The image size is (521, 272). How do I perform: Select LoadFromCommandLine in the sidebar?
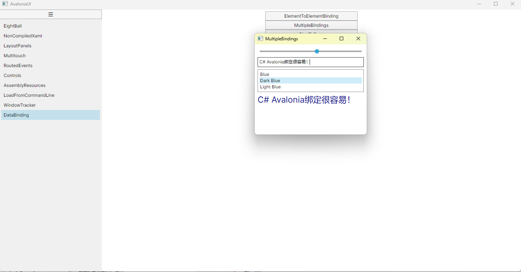pyautogui.click(x=51, y=95)
